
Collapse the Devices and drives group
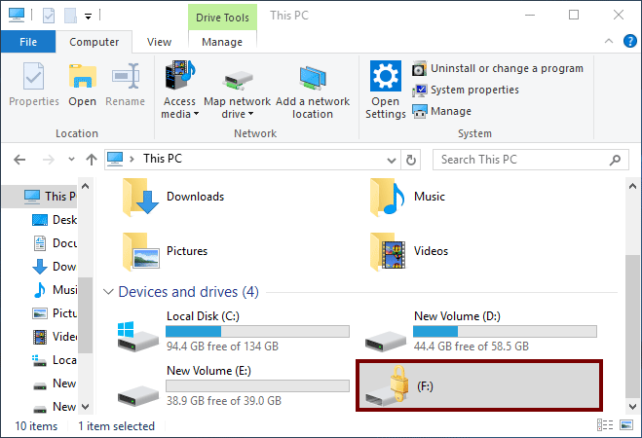pyautogui.click(x=108, y=292)
